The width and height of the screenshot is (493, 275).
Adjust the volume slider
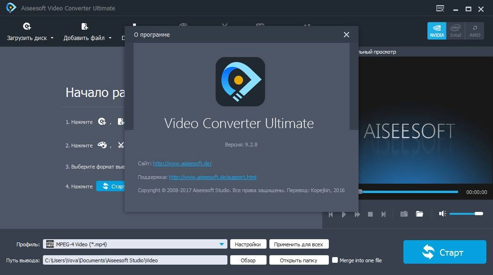(x=466, y=214)
